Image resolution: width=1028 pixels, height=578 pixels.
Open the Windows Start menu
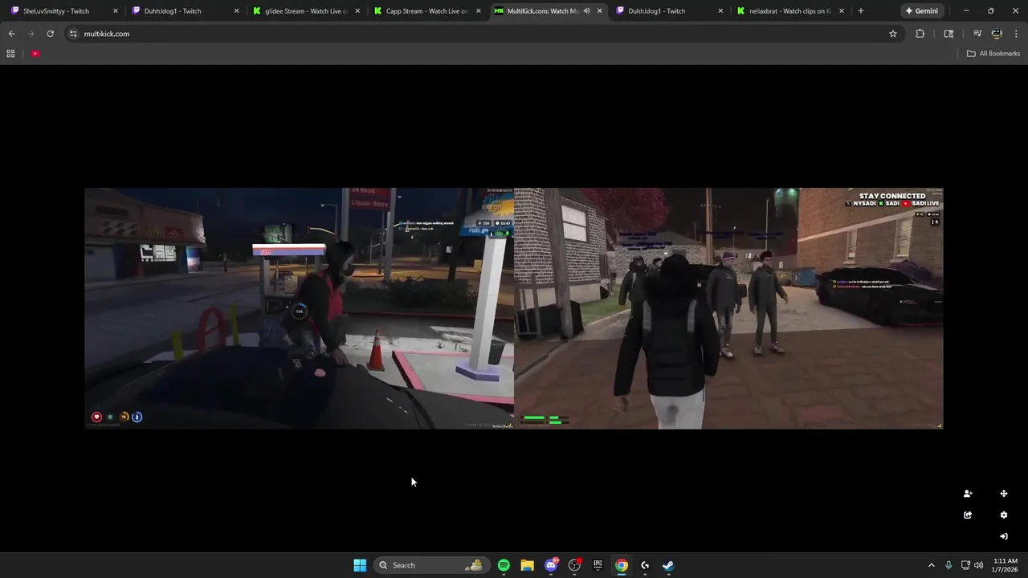360,565
